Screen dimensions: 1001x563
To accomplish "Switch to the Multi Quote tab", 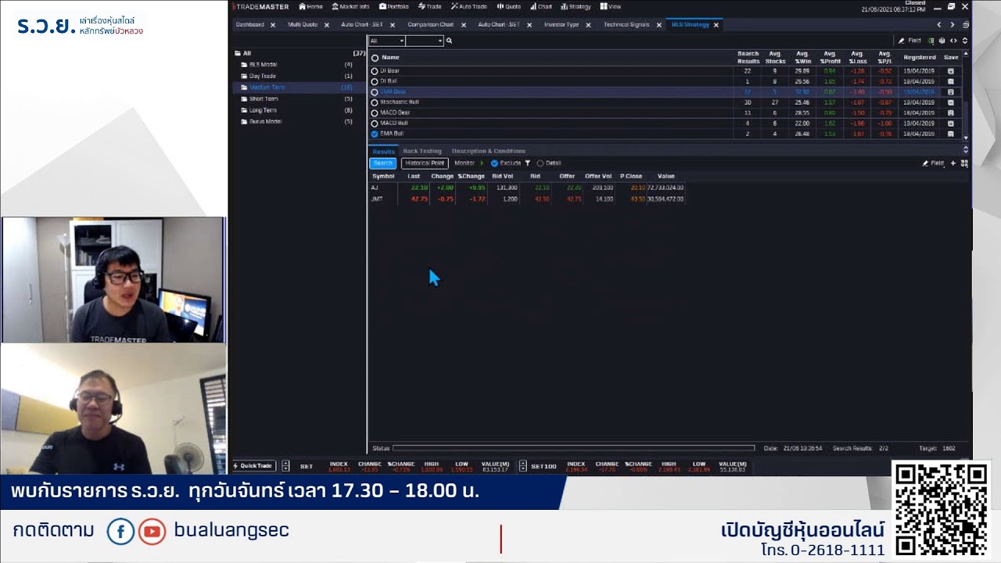I will coord(303,25).
